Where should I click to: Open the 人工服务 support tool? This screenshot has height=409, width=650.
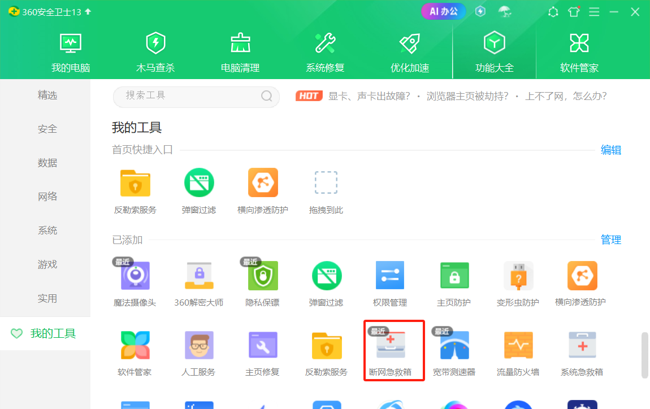coord(198,346)
